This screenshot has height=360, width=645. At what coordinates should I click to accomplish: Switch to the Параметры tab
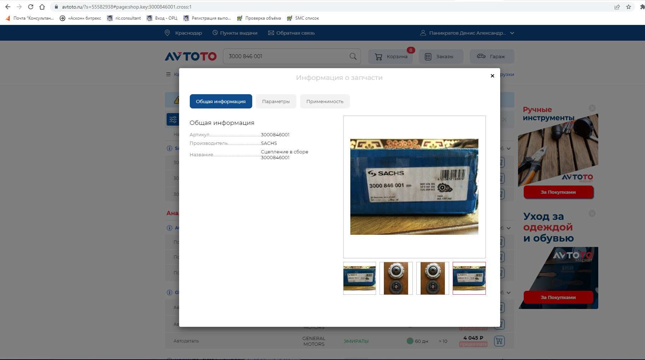276,101
